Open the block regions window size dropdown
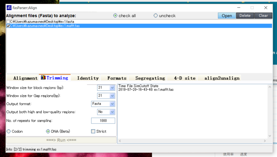 pos(112,88)
